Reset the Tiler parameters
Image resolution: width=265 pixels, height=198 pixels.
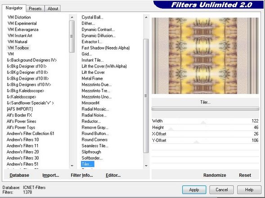click(x=245, y=175)
